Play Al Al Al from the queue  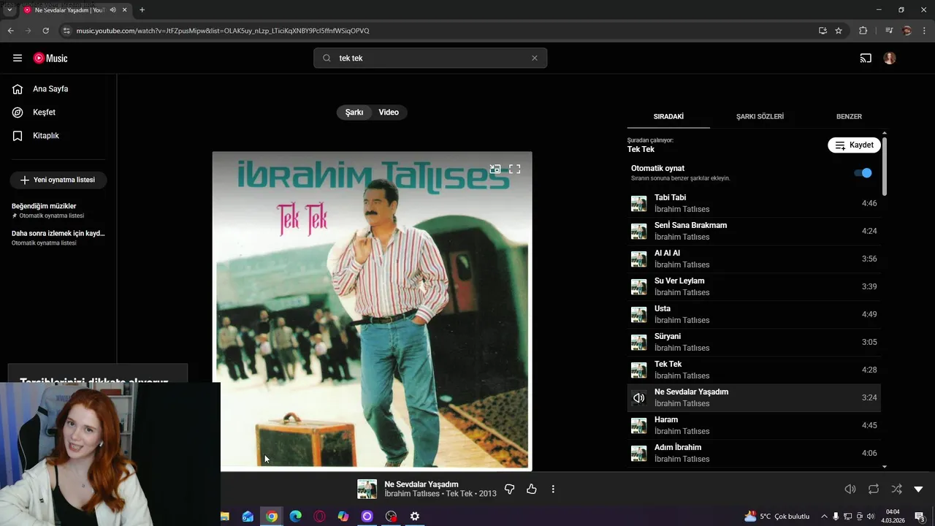coord(754,259)
